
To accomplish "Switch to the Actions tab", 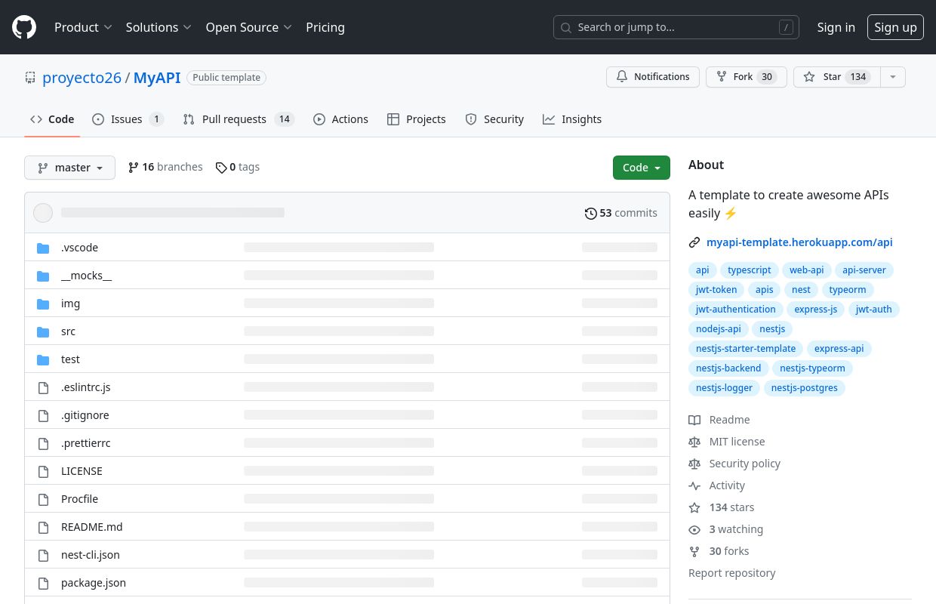I will point(340,119).
